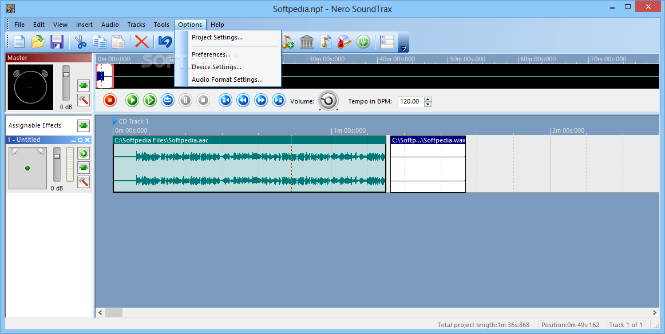
Task: Click the Master hammer tool icon
Action: (84, 101)
